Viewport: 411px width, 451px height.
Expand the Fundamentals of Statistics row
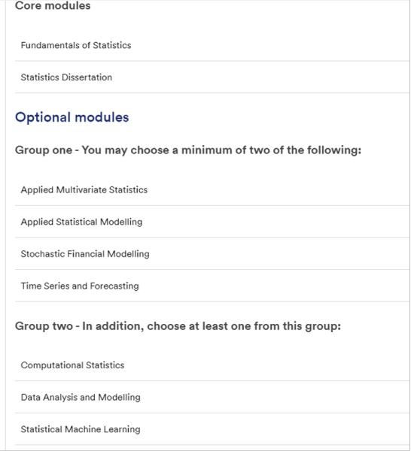click(x=212, y=45)
